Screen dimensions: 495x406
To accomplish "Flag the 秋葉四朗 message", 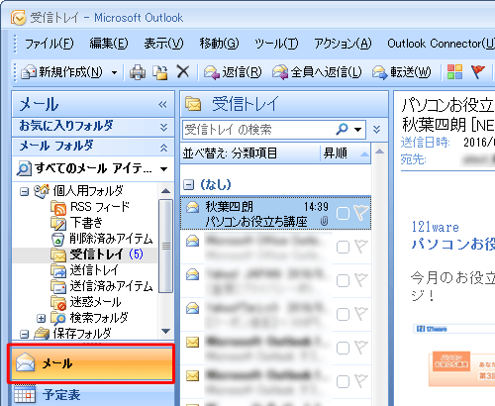I will [361, 213].
